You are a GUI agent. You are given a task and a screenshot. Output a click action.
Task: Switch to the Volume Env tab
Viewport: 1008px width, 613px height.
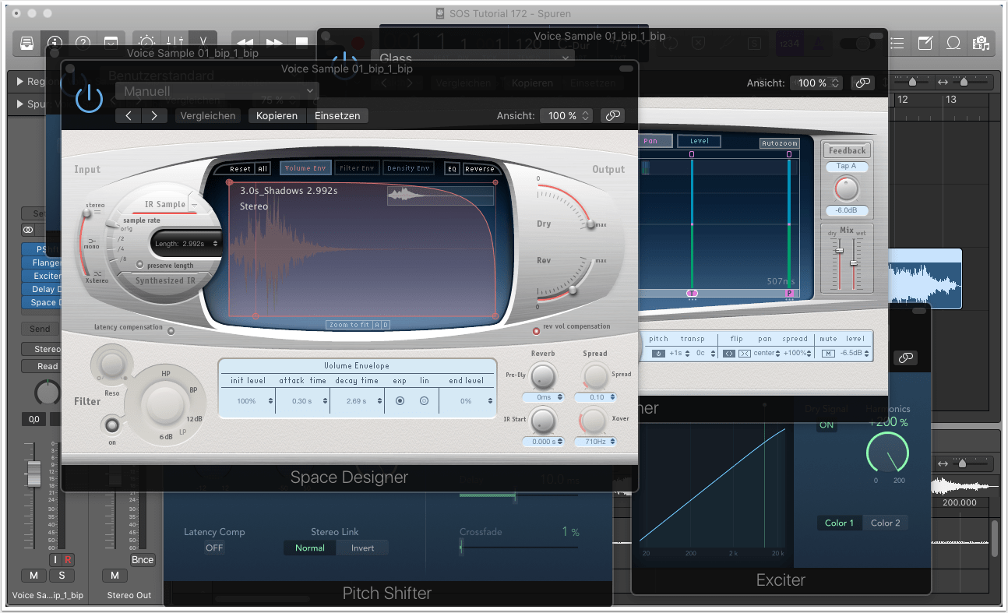[305, 168]
